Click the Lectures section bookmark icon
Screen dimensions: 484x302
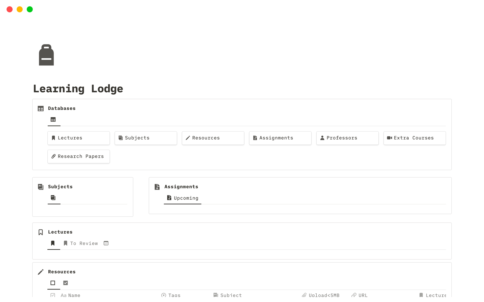point(41,232)
